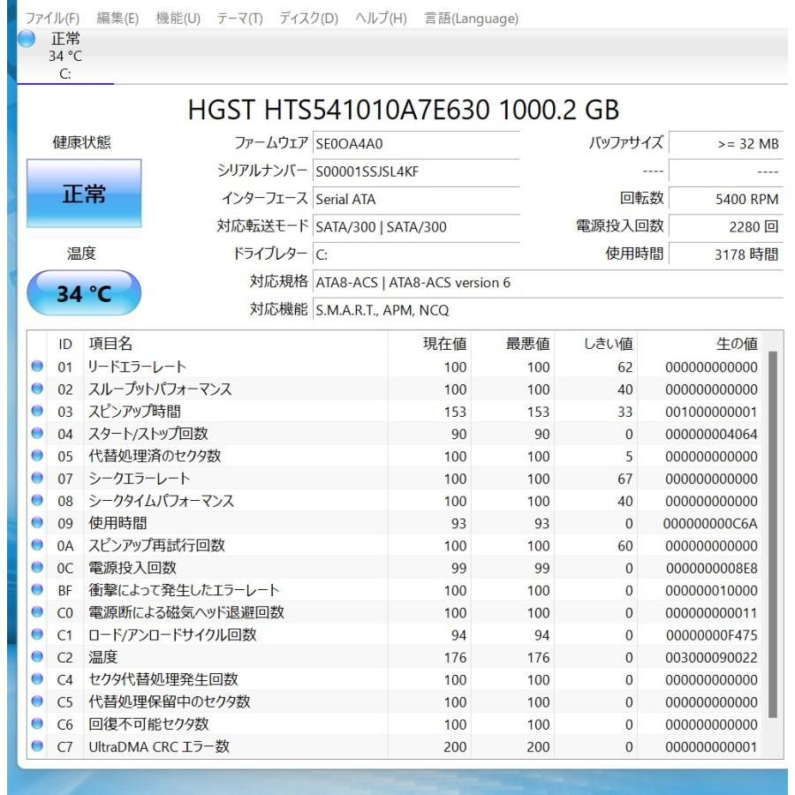
Task: Click the blue status circle beside top 正常
Action: 26,39
